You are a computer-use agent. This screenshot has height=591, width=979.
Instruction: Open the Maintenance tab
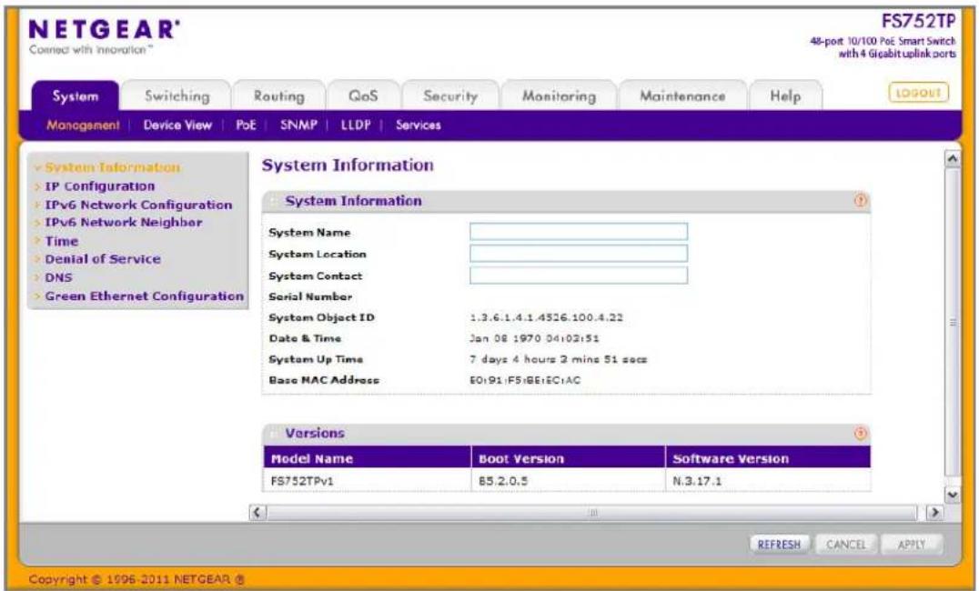click(682, 96)
